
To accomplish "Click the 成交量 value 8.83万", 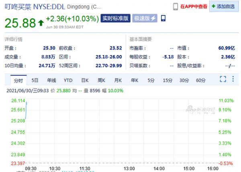I will tap(48, 57).
